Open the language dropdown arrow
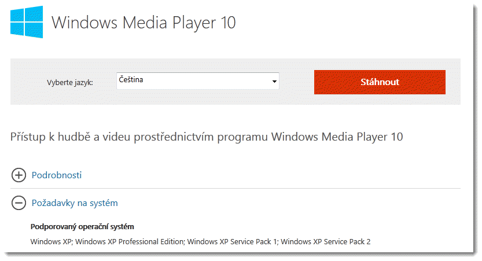This screenshot has height=261, width=482. coord(274,82)
